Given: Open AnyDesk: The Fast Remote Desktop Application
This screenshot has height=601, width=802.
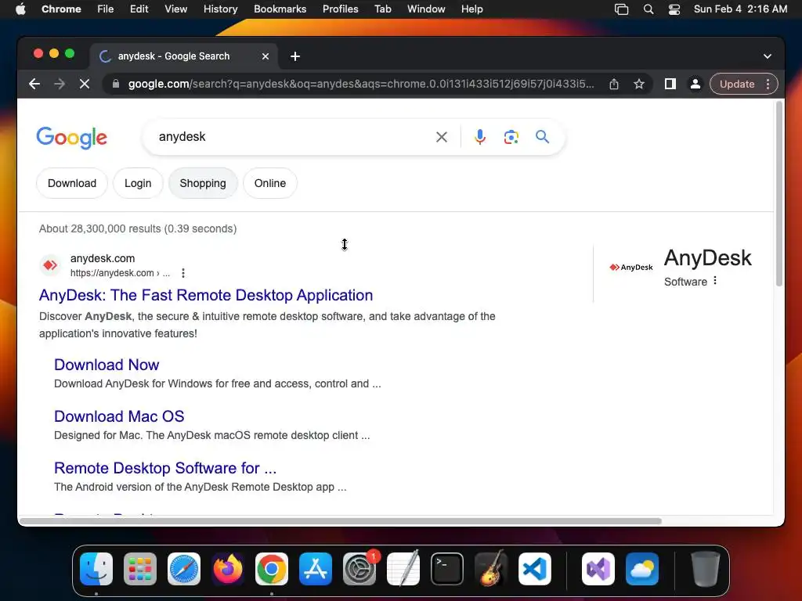Looking at the screenshot, I should click(206, 295).
